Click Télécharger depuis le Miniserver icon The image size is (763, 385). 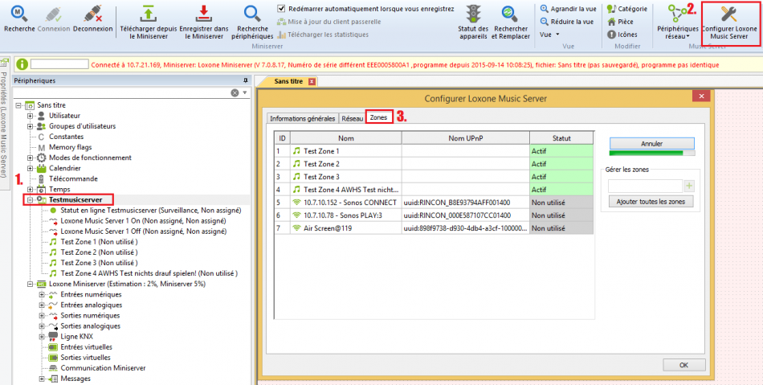(x=147, y=13)
